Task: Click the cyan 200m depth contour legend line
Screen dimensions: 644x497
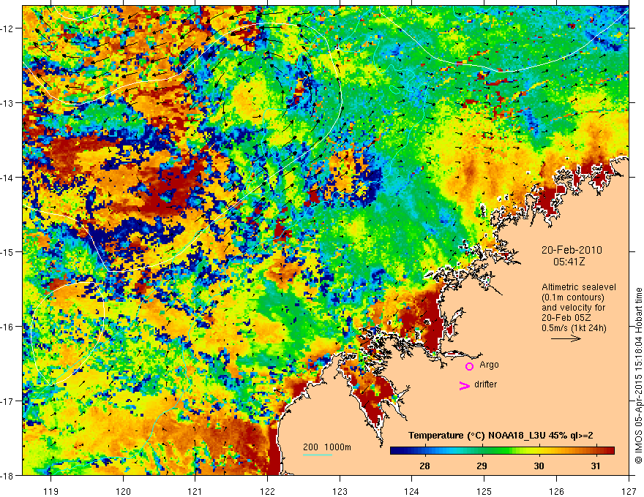Action: click(x=318, y=455)
